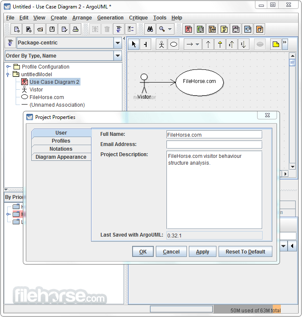Select the Include dashed arrow tool
The width and height of the screenshot is (302, 317).
click(x=244, y=44)
